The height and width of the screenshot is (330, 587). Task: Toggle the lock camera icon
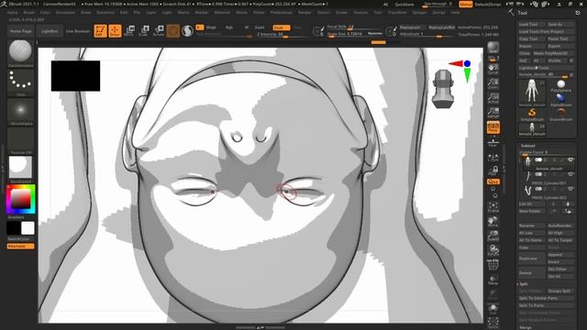[x=493, y=170]
